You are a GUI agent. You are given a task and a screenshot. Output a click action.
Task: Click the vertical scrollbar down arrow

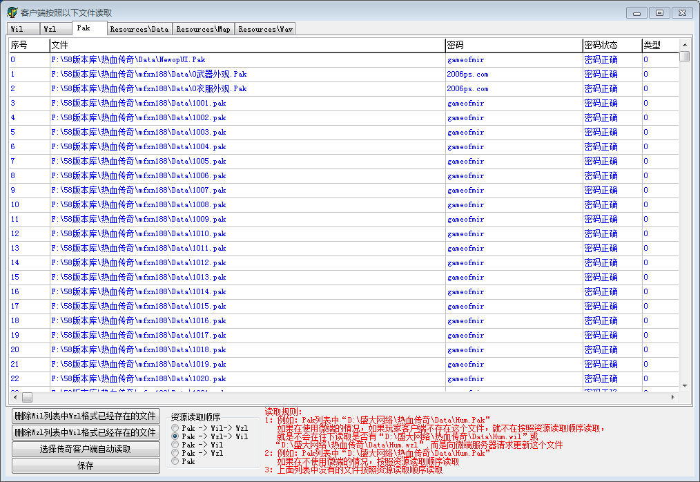[684, 385]
